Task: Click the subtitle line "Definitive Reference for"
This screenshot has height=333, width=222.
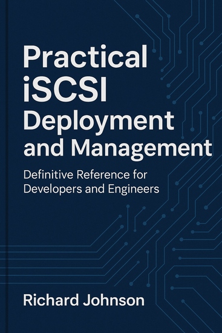Action: click(x=85, y=175)
